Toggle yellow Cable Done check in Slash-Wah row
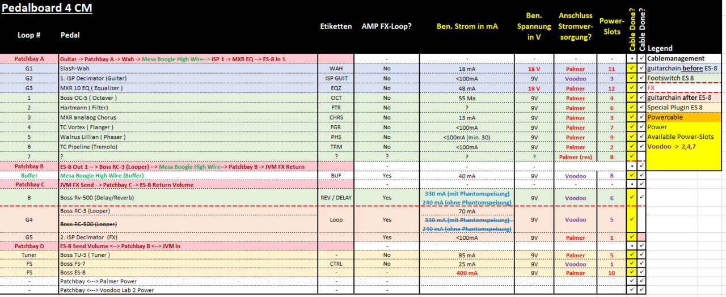 [x=631, y=68]
